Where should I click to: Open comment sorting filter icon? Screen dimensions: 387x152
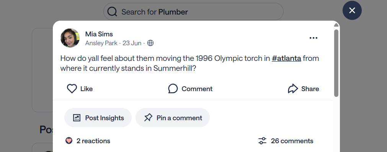point(262,141)
